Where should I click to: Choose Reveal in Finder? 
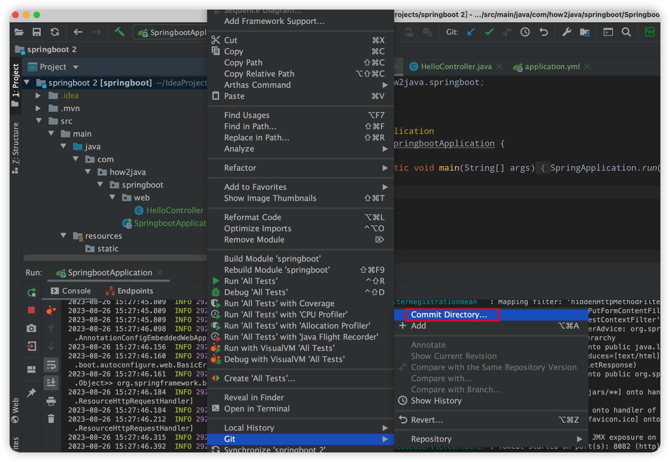tap(301, 397)
